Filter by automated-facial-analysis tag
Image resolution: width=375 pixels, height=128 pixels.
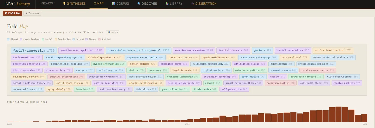point(333,57)
